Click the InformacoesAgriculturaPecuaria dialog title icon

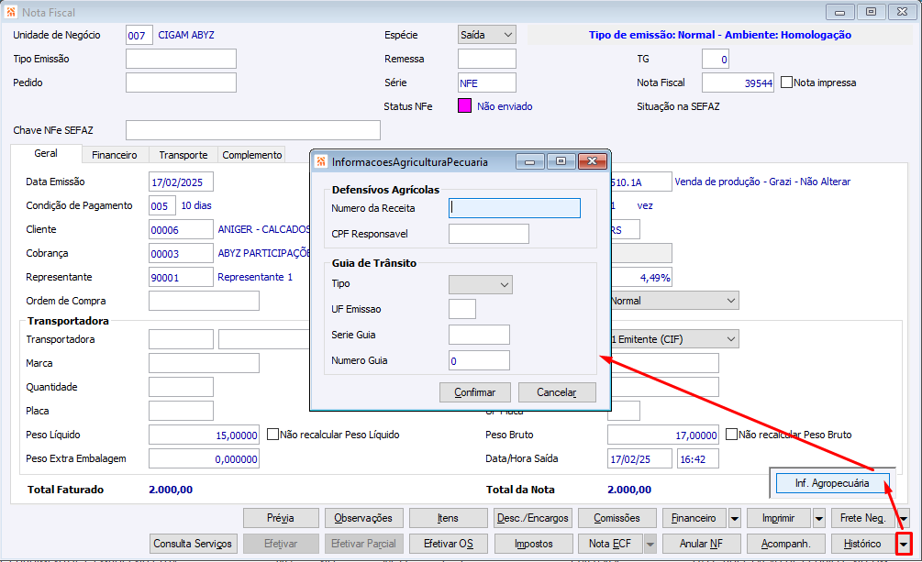click(321, 161)
